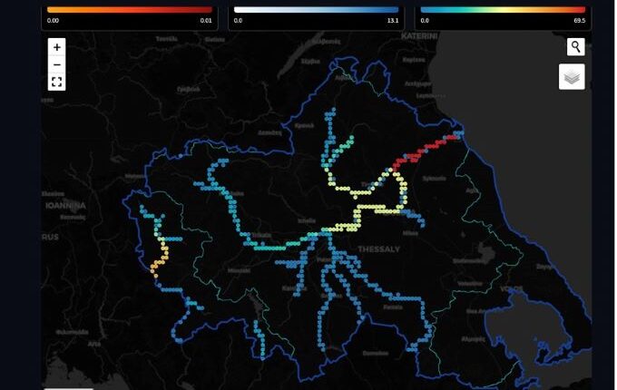
Task: Click the KATERINI city label
Action: click(x=419, y=35)
